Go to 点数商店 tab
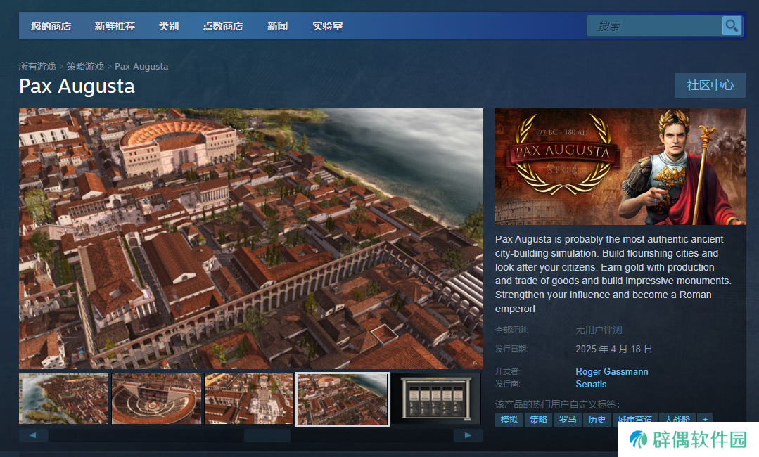Viewport: 759px width, 457px height. tap(222, 26)
